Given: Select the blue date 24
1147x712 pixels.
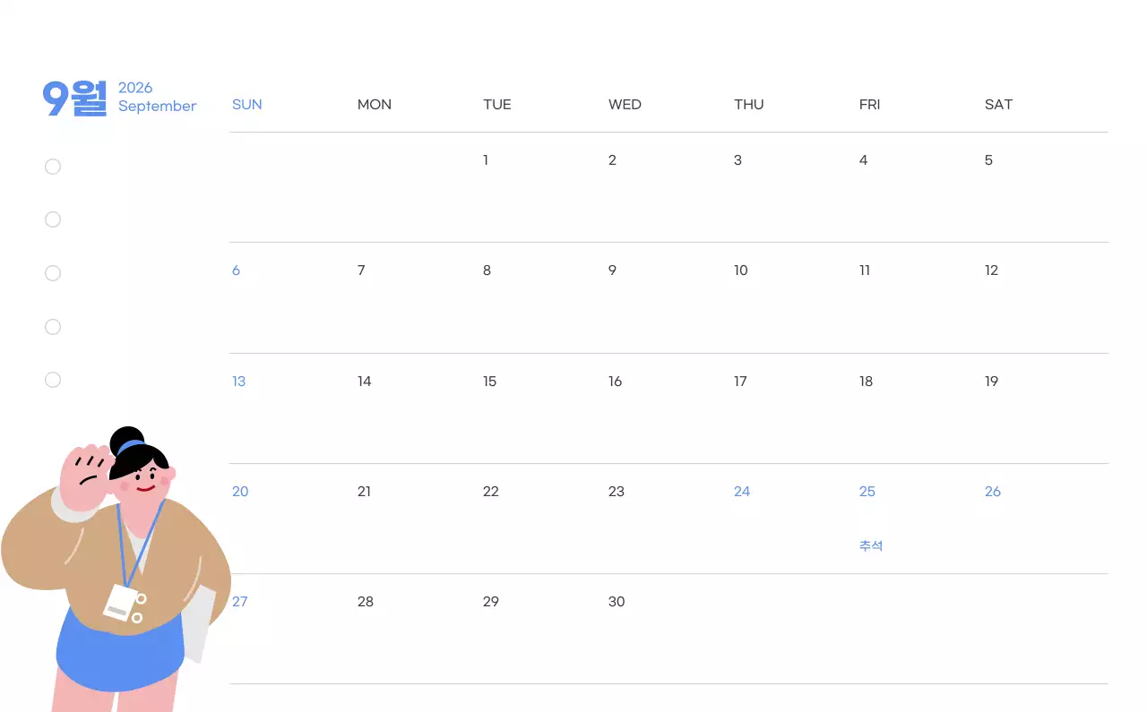Looking at the screenshot, I should click(x=741, y=492).
